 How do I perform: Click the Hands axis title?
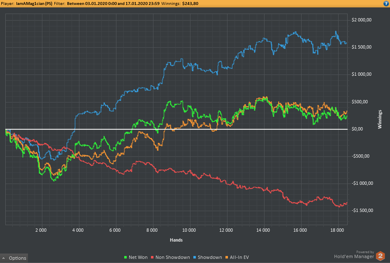176,240
